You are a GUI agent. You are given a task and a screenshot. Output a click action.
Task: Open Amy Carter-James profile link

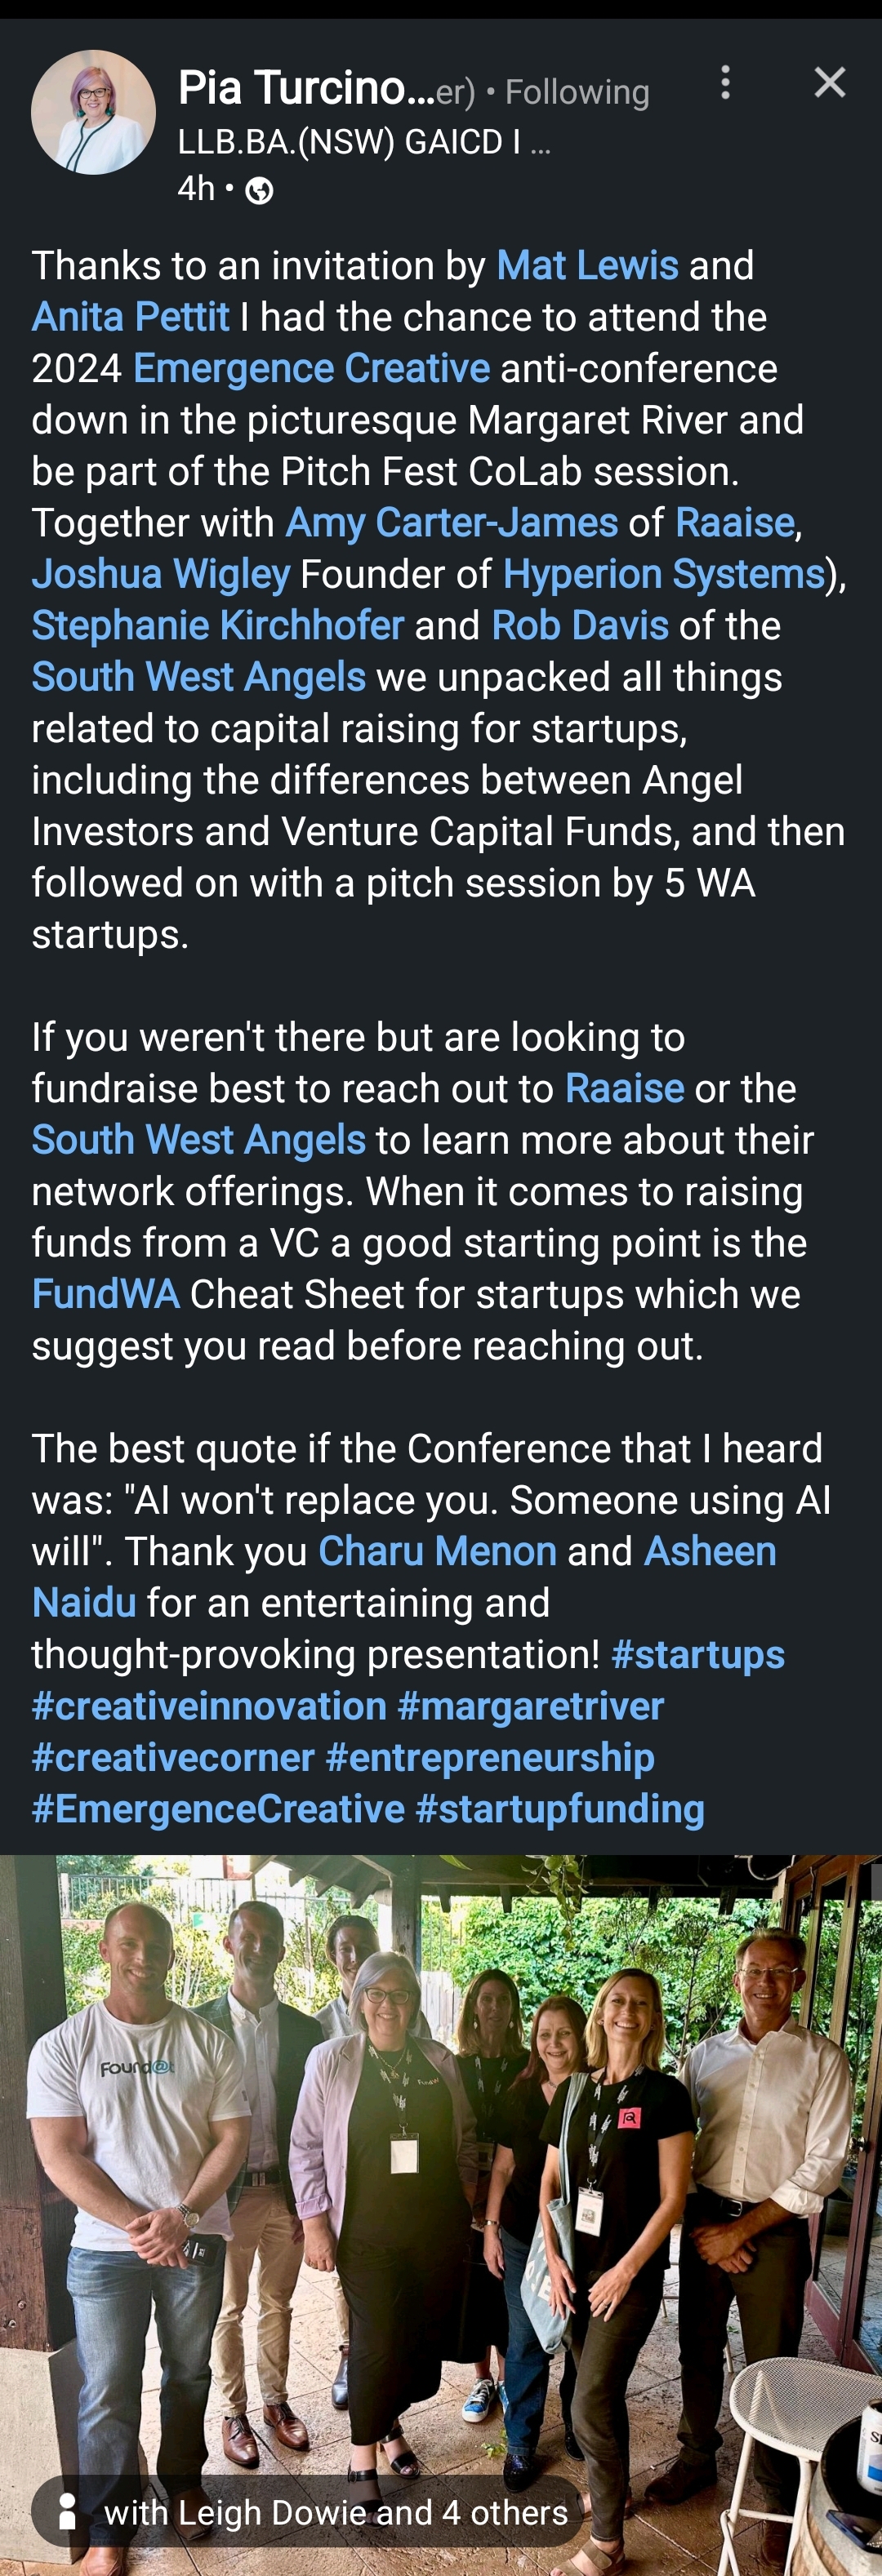coord(452,523)
